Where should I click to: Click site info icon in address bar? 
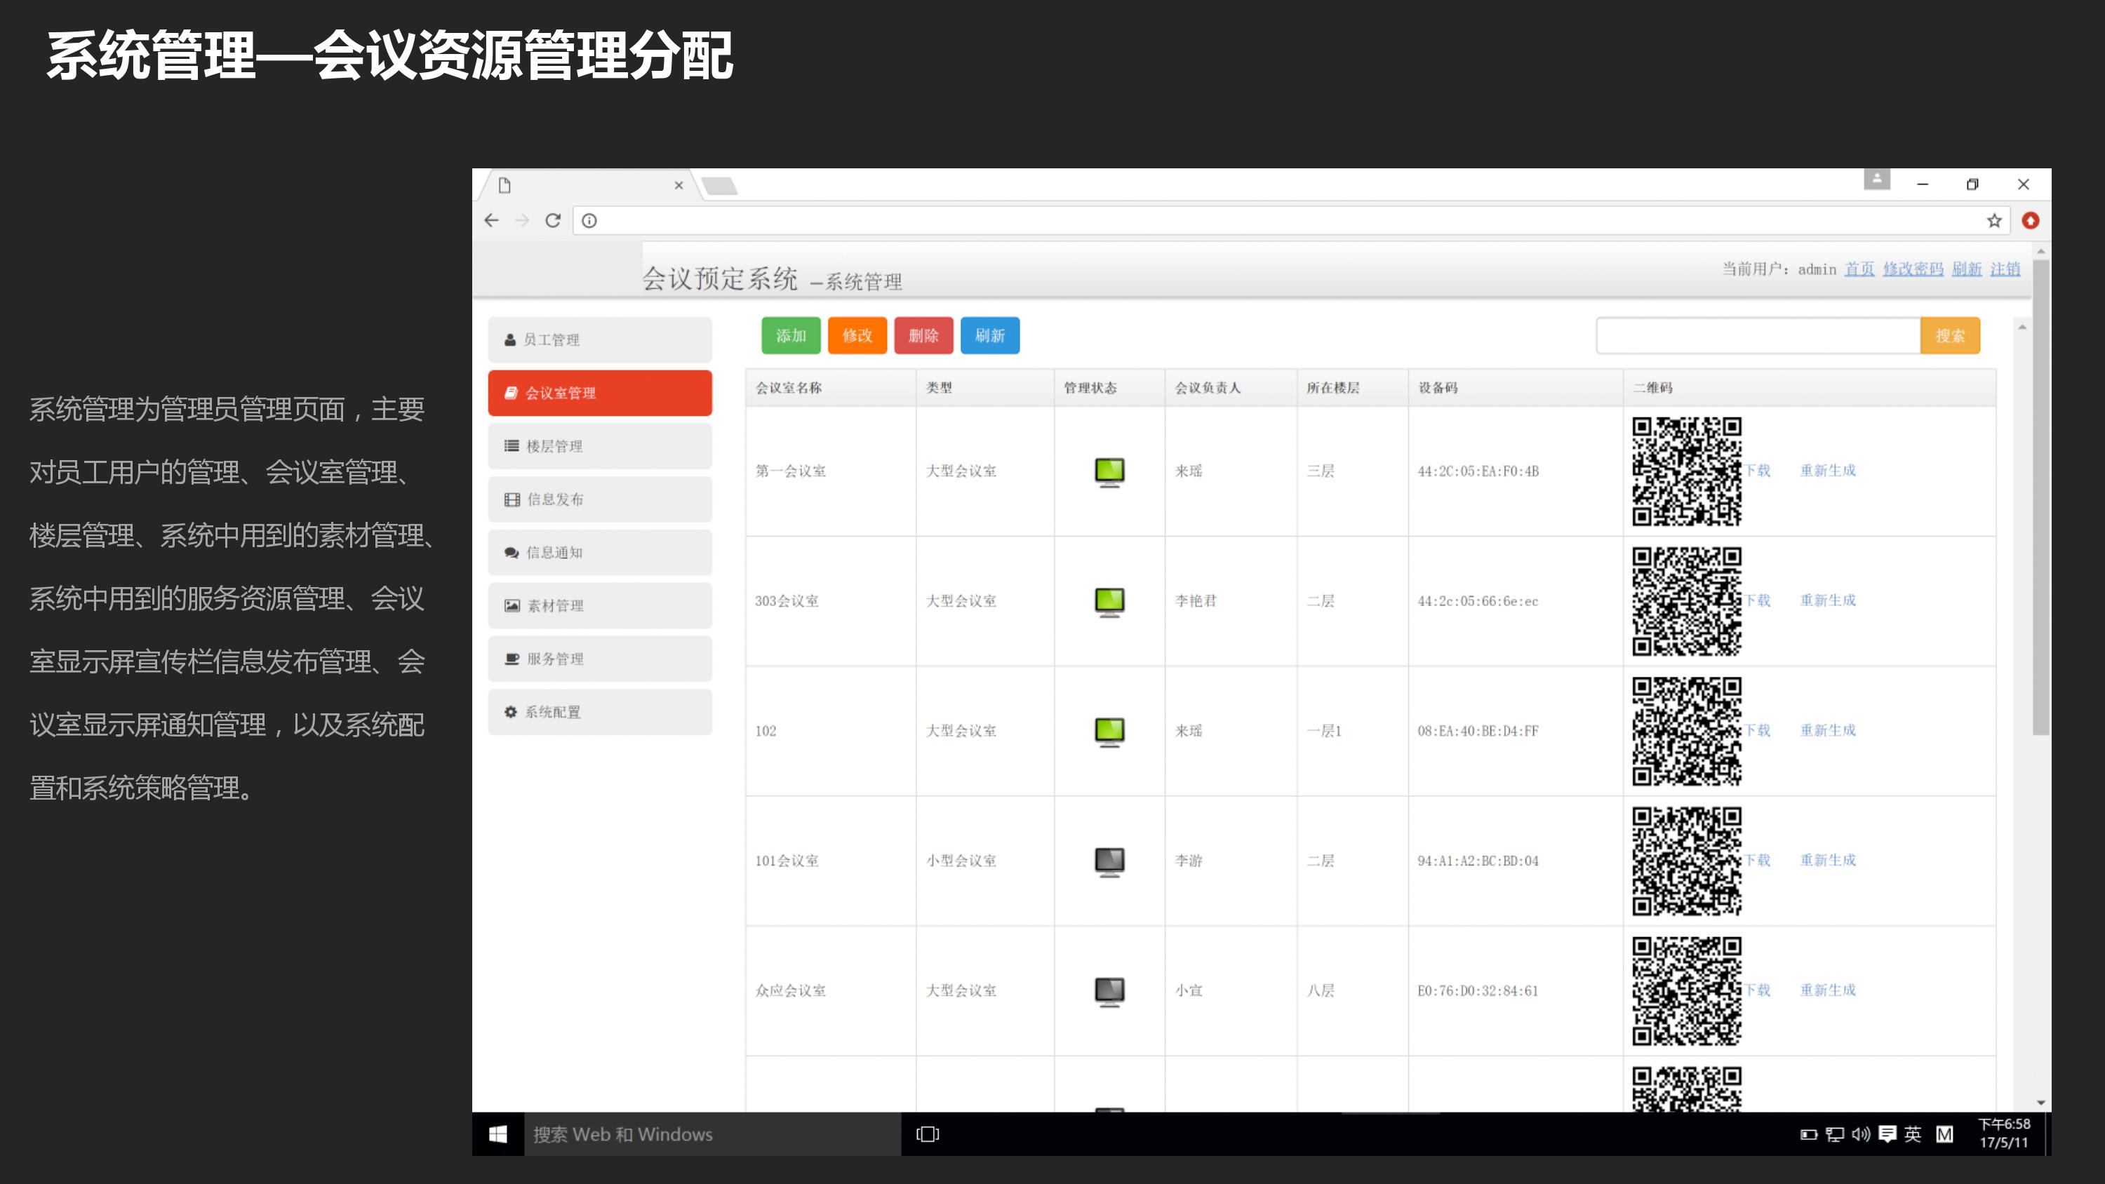[589, 221]
